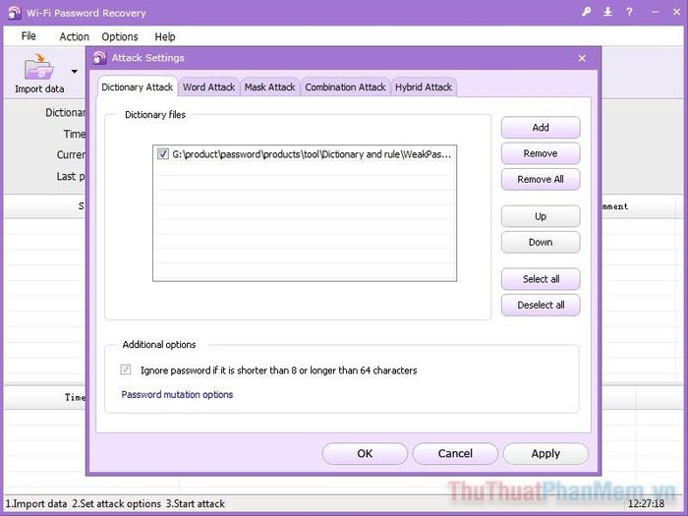The image size is (688, 516).
Task: Open the Action menu
Action: 74,37
